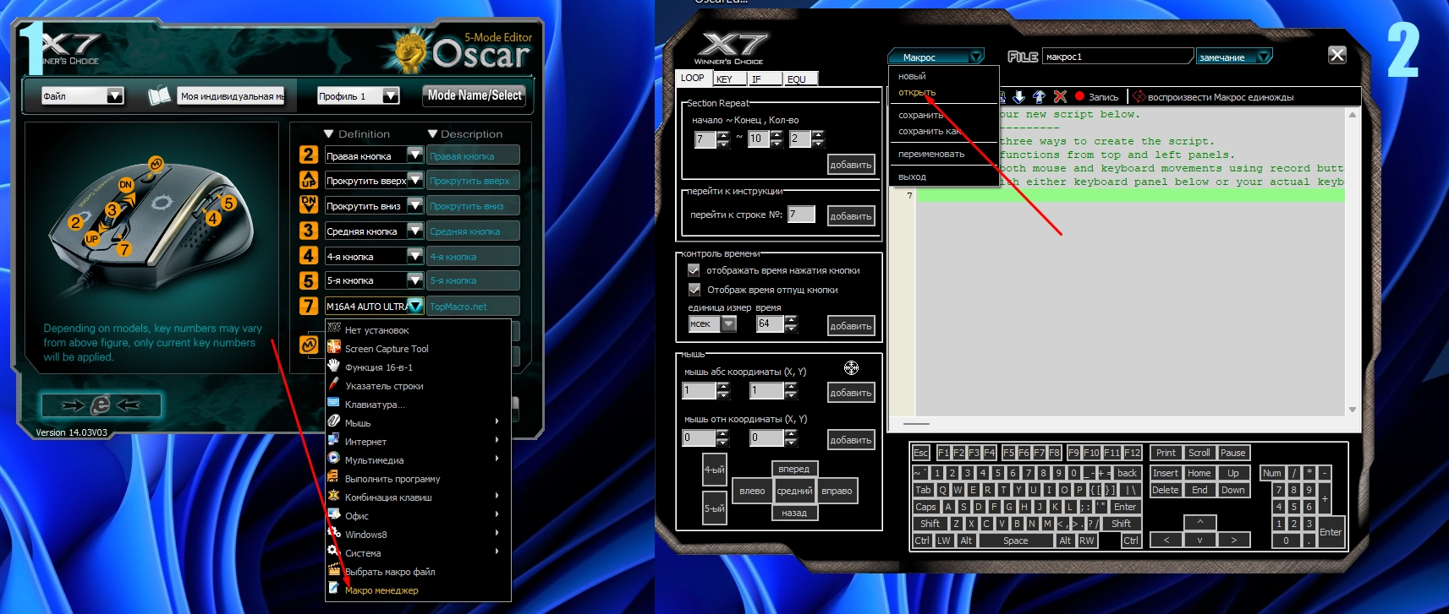Click the макрос1 file name field

pyautogui.click(x=1117, y=57)
